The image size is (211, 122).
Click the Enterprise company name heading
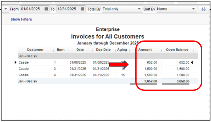pos(108,29)
